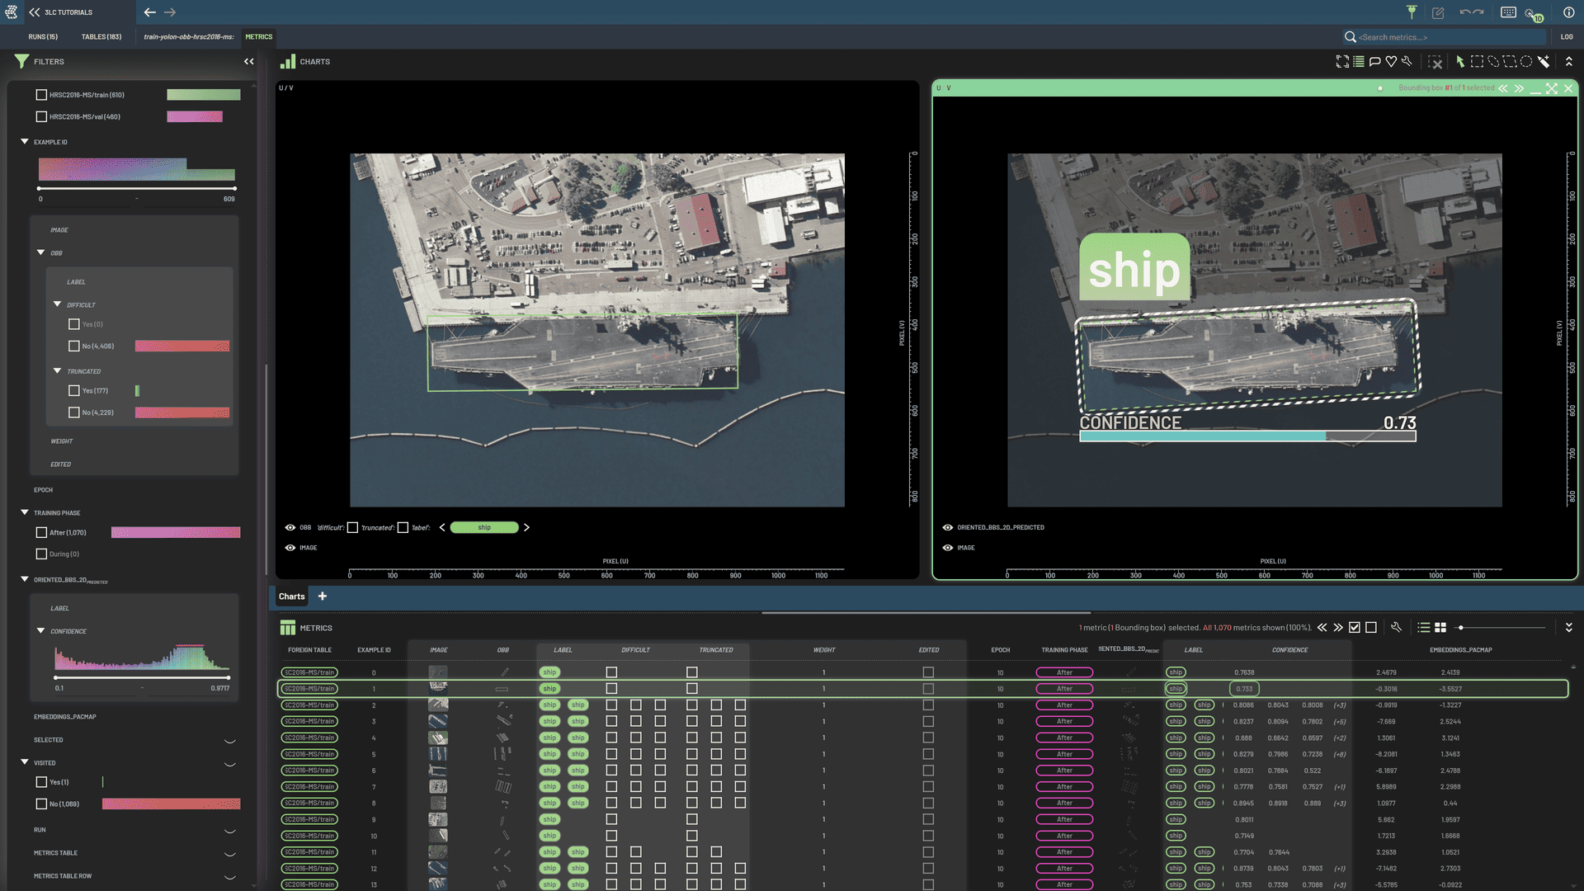Clear selection with the X-box icon
The image size is (1584, 891).
click(1435, 62)
